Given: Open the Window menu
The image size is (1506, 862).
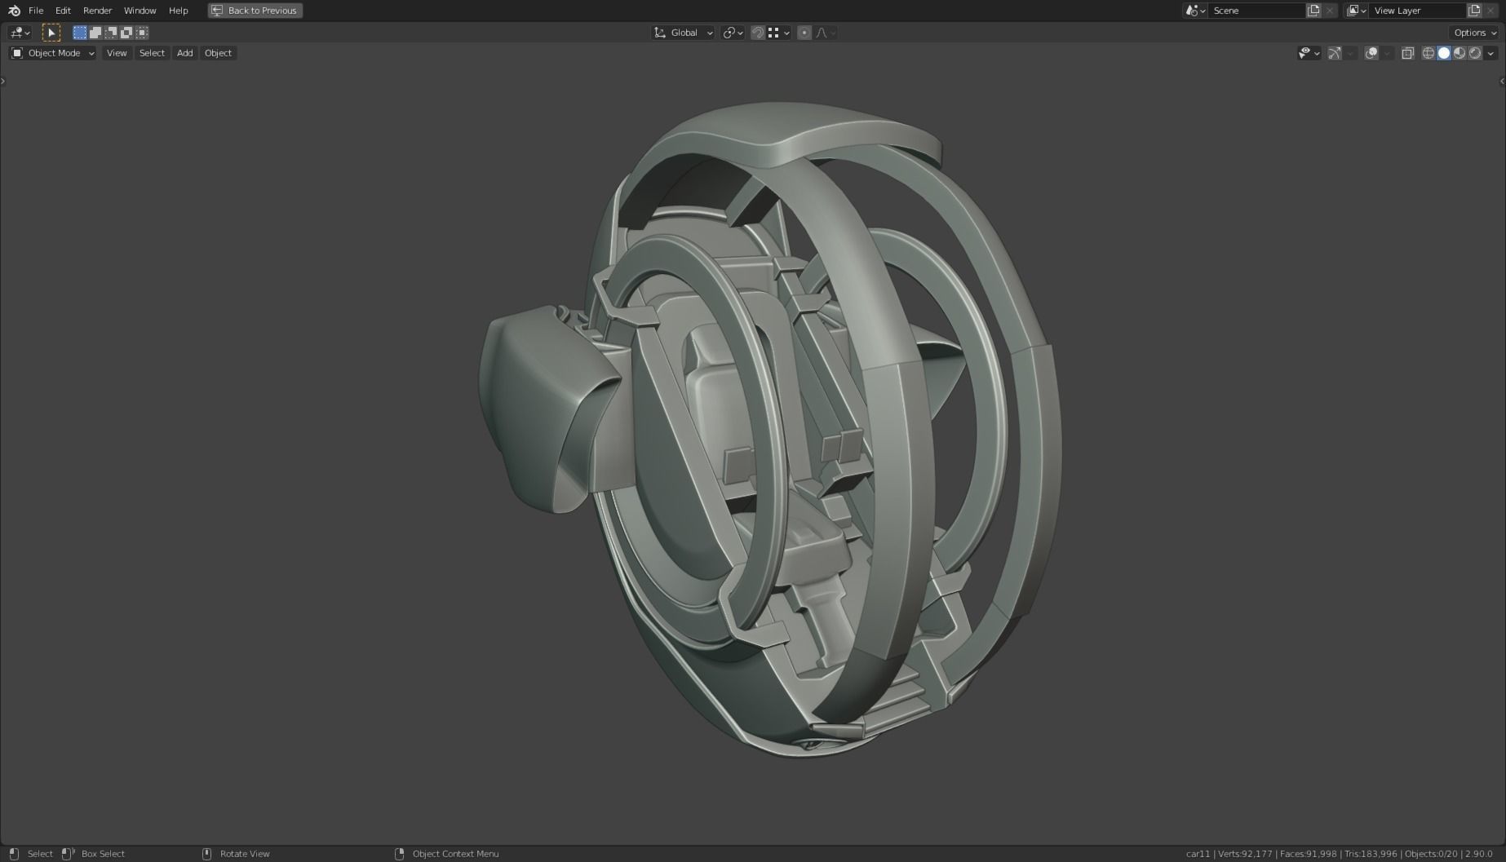Looking at the screenshot, I should (x=140, y=11).
